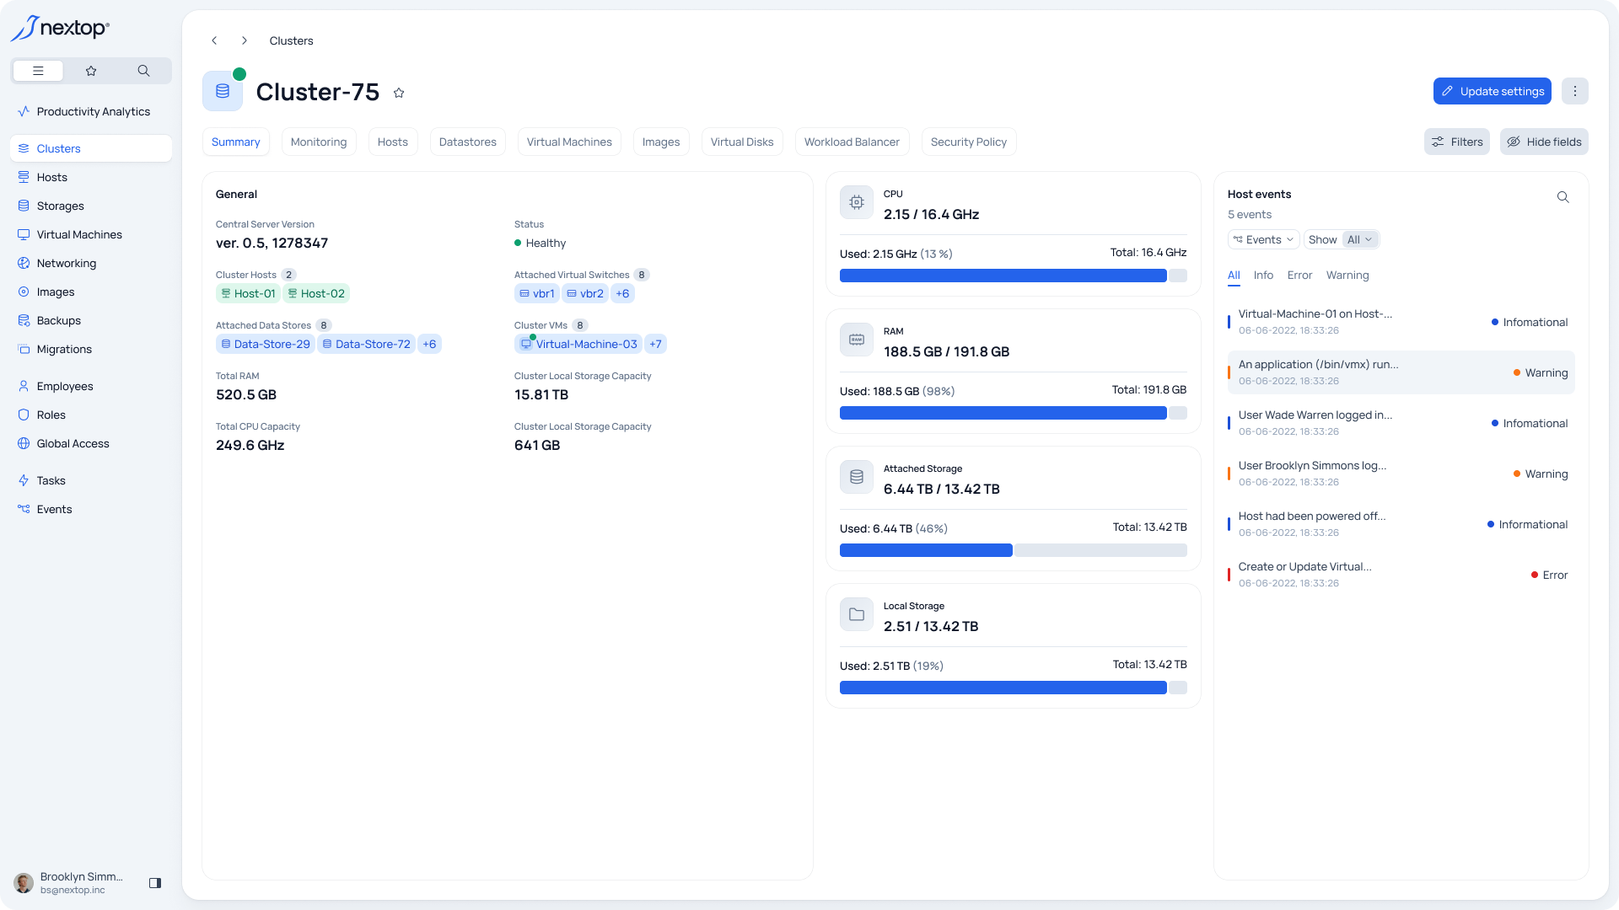
Task: Switch to the Workload Balancer tab
Action: tap(852, 142)
